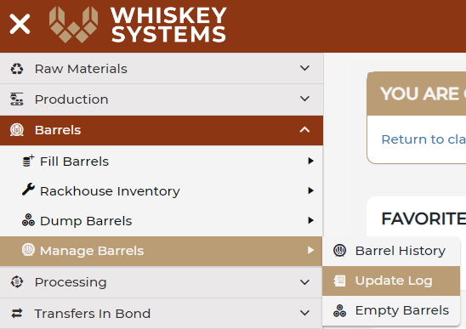
Task: Select Update Log menu item
Action: point(391,281)
